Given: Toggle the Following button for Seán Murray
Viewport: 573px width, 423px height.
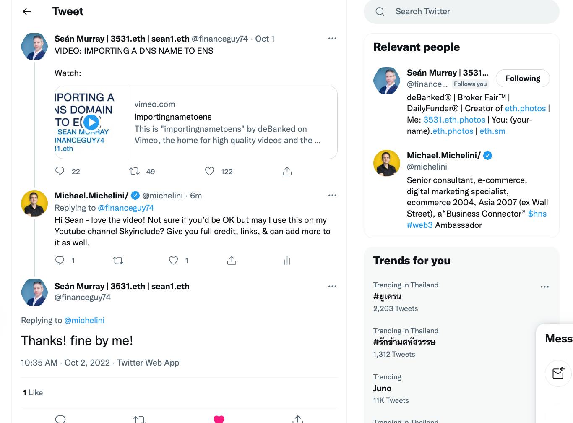Looking at the screenshot, I should pyautogui.click(x=522, y=78).
